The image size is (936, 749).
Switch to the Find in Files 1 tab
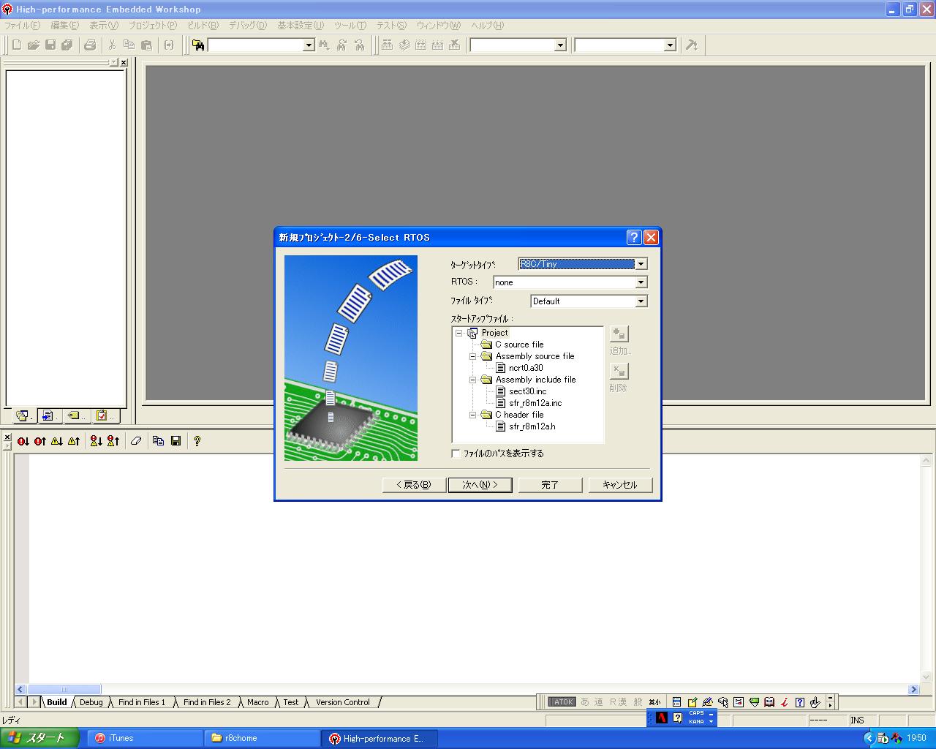click(142, 702)
